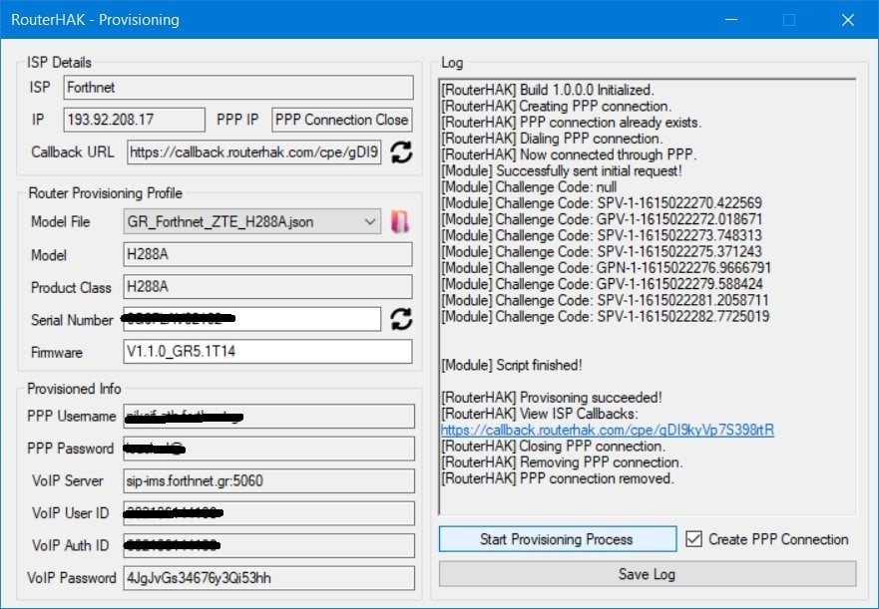This screenshot has width=879, height=609.
Task: Open the model file browse icon
Action: (400, 222)
